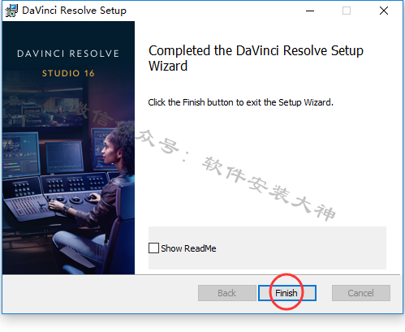The image size is (405, 332).
Task: Tick the Show ReadMe checkbox
Action: pos(153,248)
